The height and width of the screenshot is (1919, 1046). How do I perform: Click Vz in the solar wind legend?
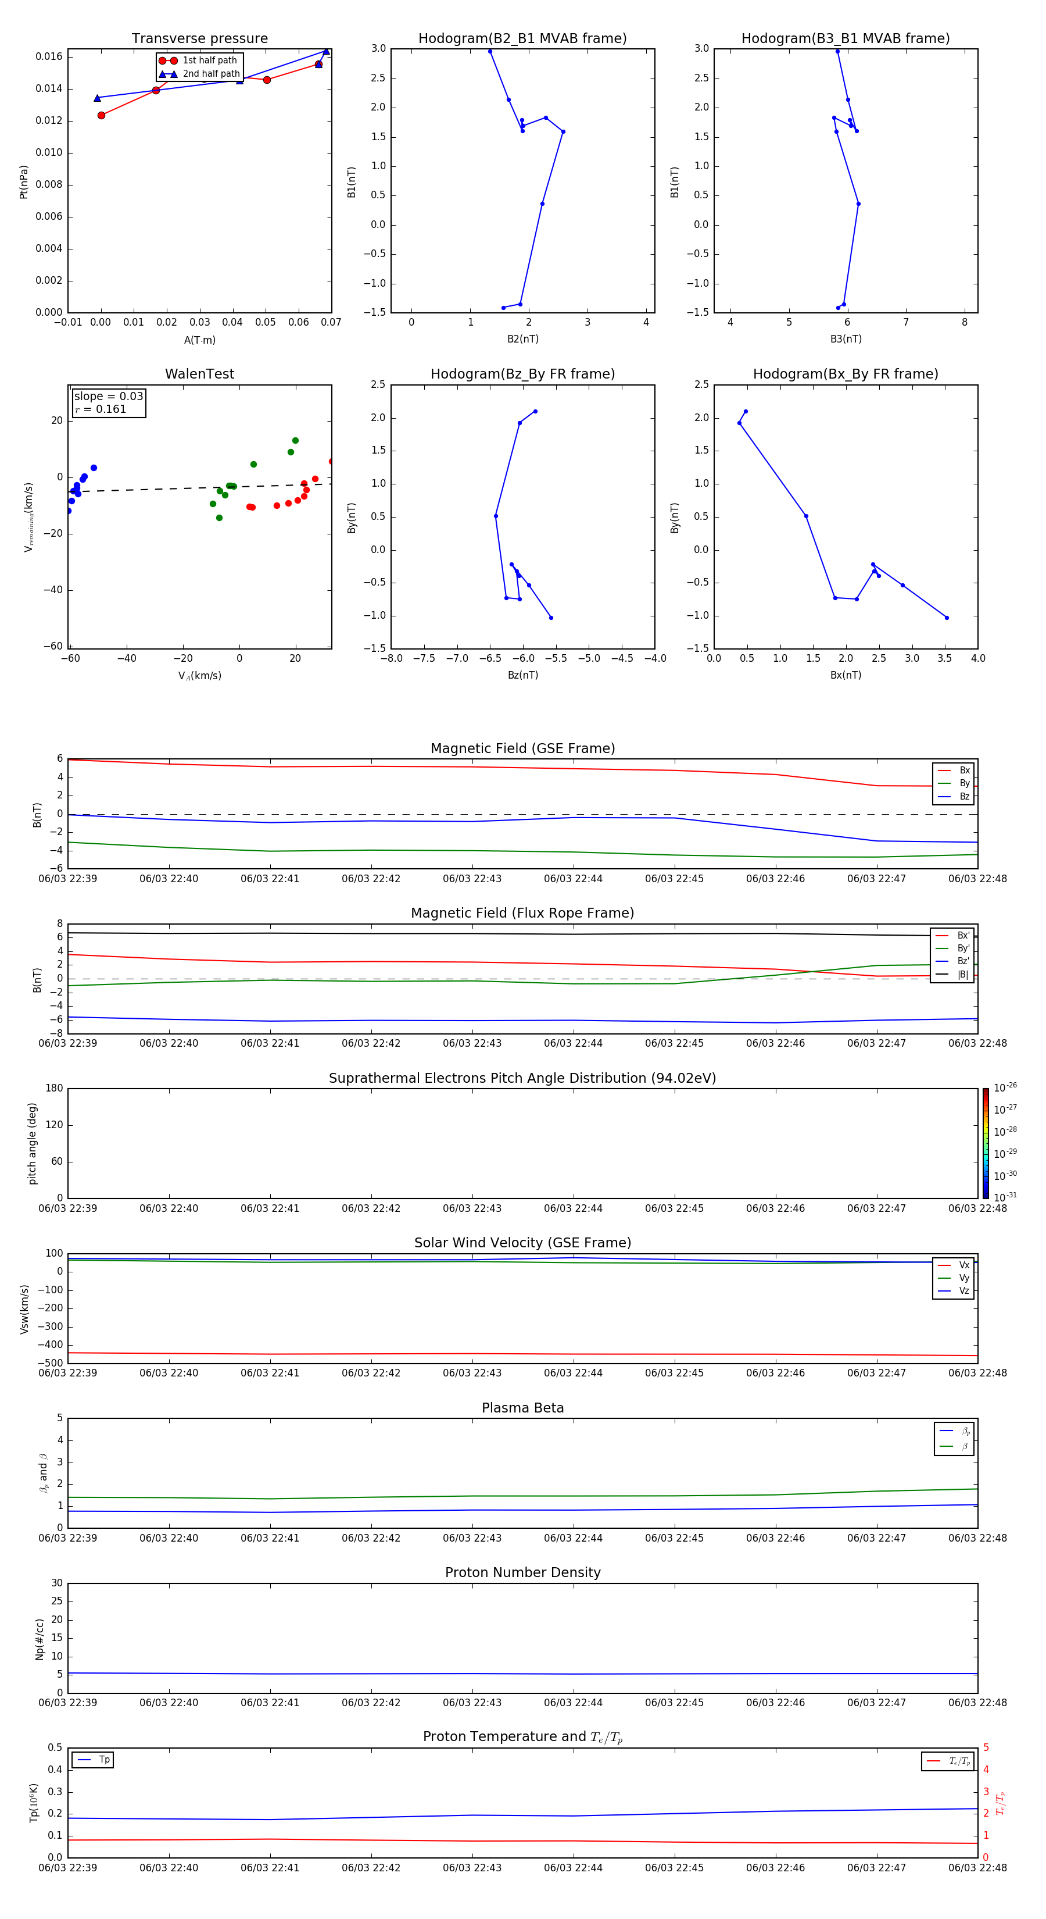(954, 1290)
